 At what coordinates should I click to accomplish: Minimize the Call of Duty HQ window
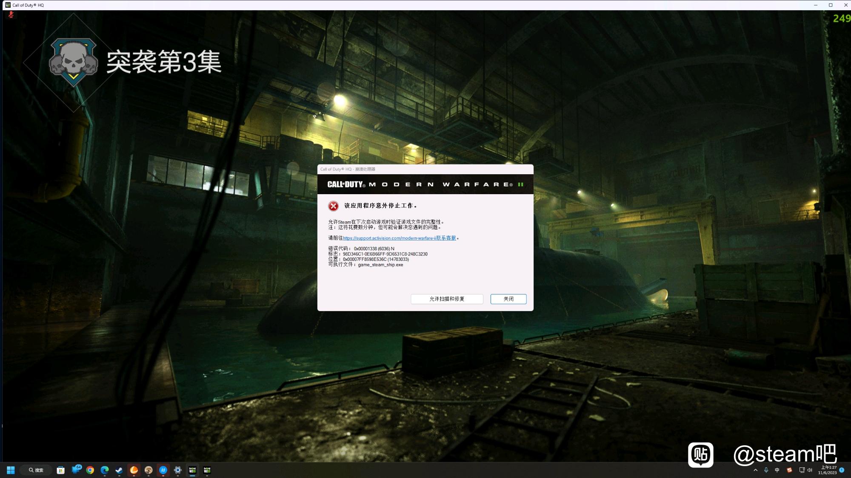816,5
